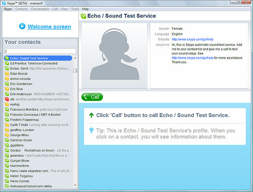Select the Hans | www.skypeteer.com contact
Image resolution: width=253 pixels, height=192 pixels.
pos(29,171)
